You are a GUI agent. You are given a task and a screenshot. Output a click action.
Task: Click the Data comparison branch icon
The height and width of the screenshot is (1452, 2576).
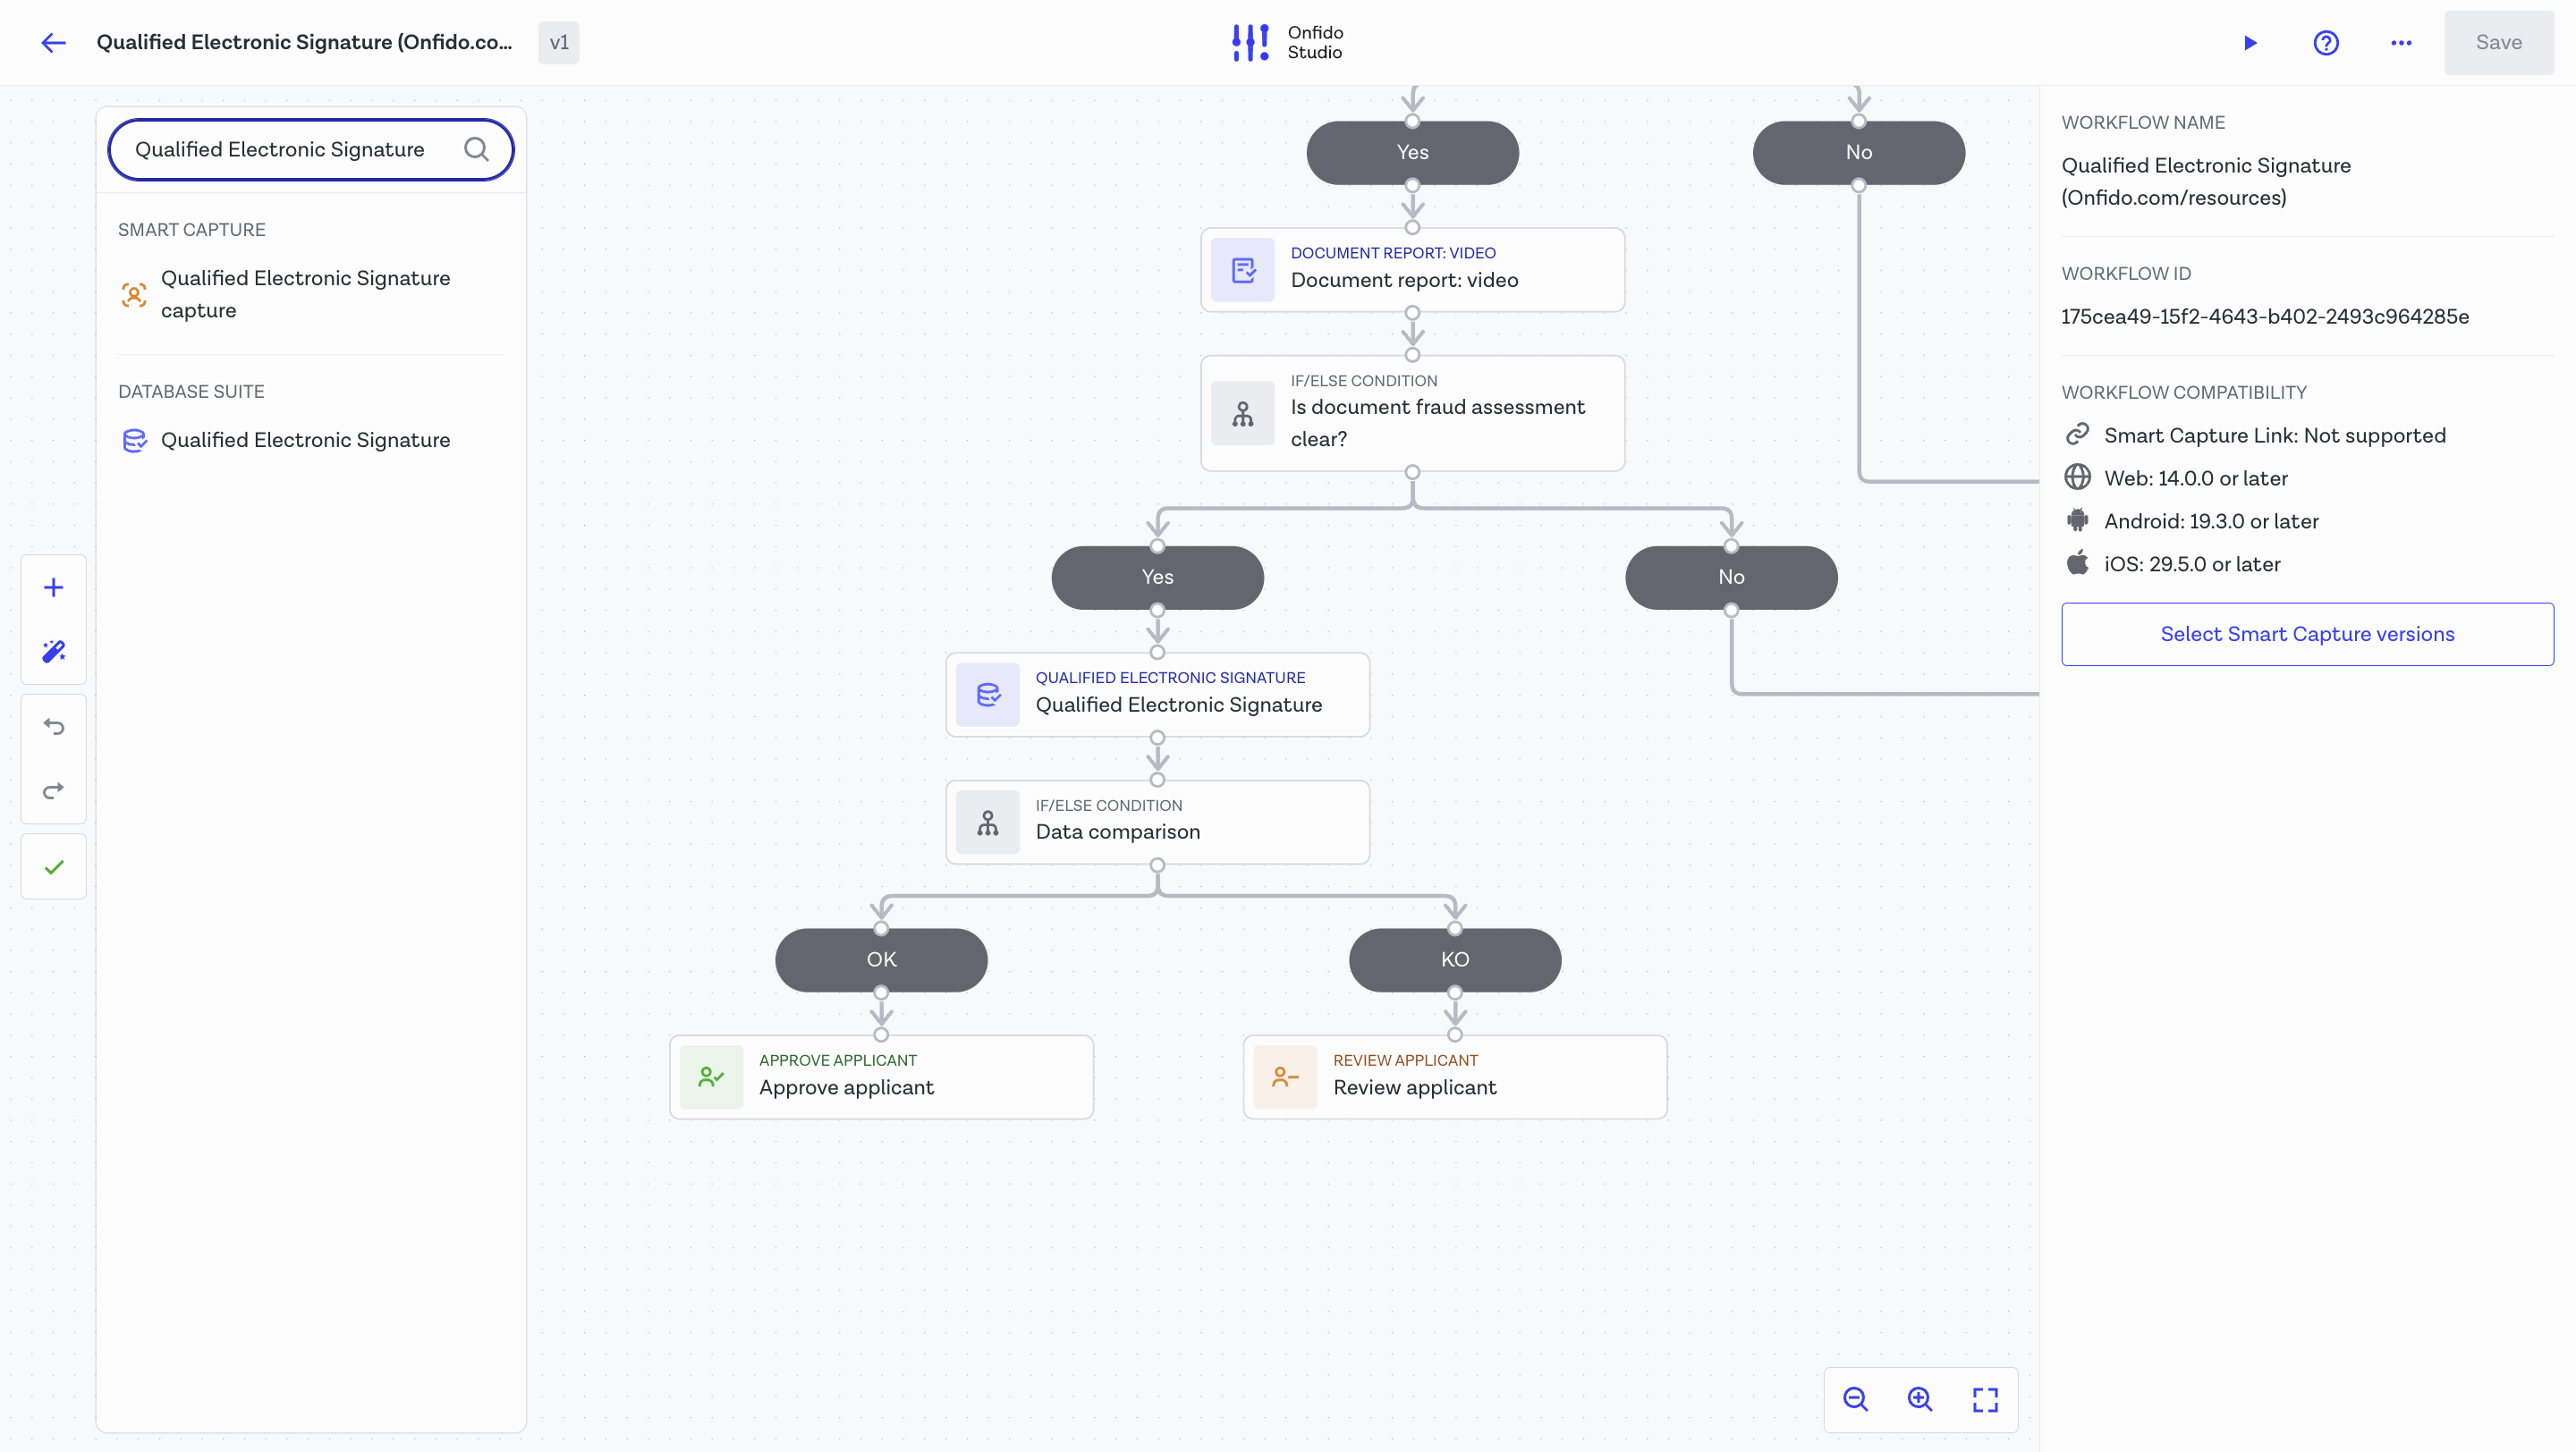pyautogui.click(x=987, y=823)
